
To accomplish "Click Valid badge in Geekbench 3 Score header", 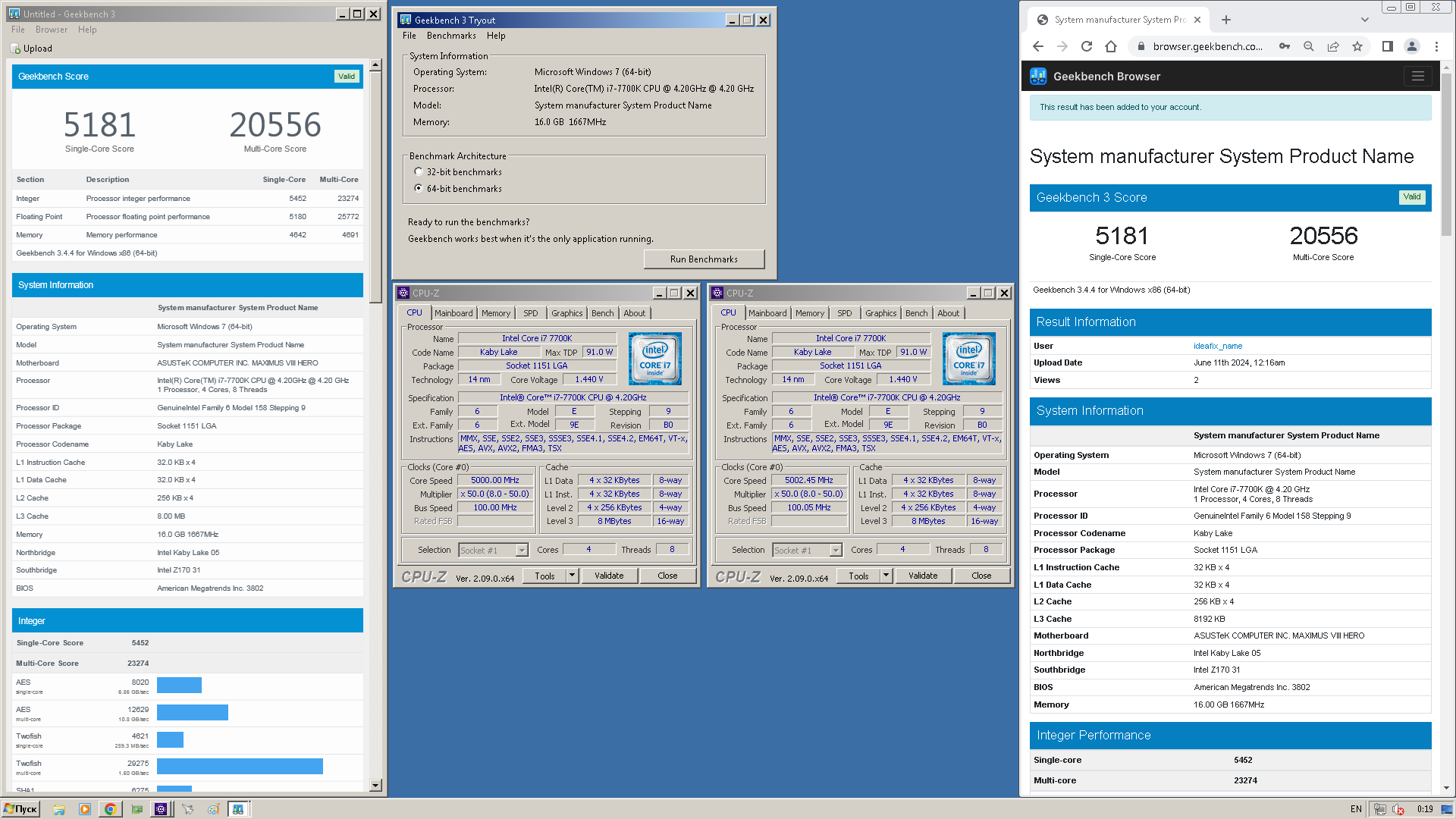I will (1411, 197).
